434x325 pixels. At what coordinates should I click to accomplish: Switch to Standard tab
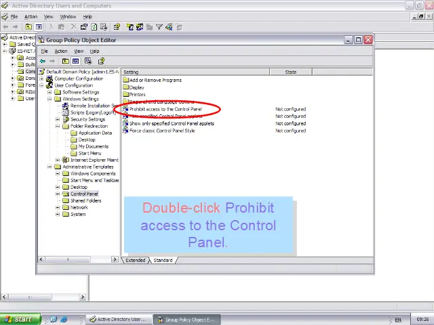(163, 260)
